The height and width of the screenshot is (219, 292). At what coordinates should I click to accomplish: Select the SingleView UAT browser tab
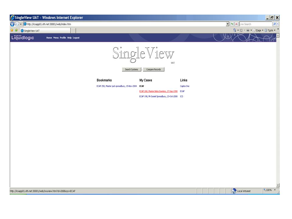click(x=45, y=31)
